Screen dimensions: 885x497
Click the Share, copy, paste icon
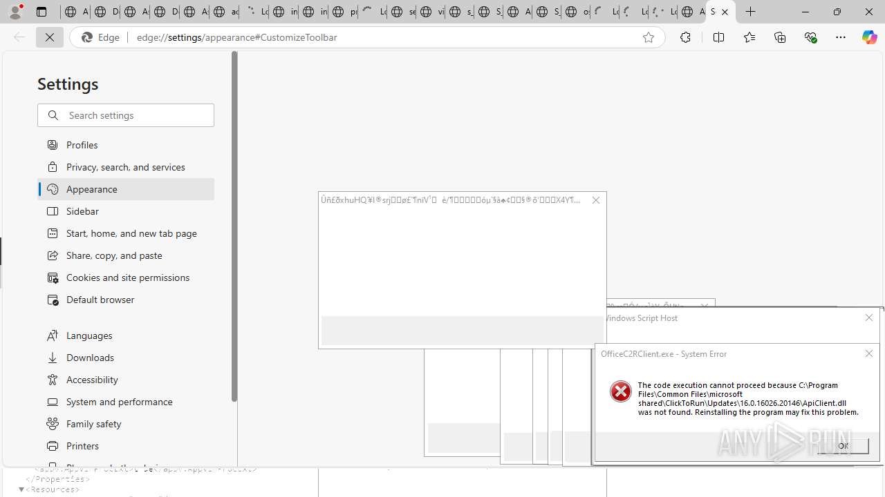(53, 255)
